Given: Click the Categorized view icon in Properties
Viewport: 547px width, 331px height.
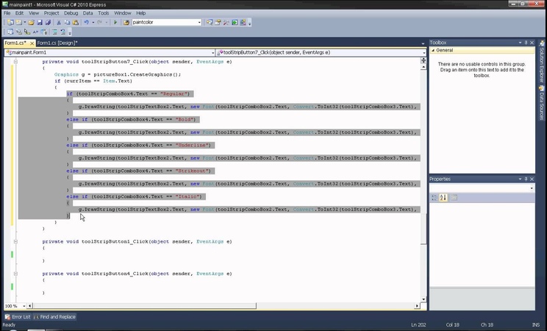Looking at the screenshot, I should pos(435,198).
